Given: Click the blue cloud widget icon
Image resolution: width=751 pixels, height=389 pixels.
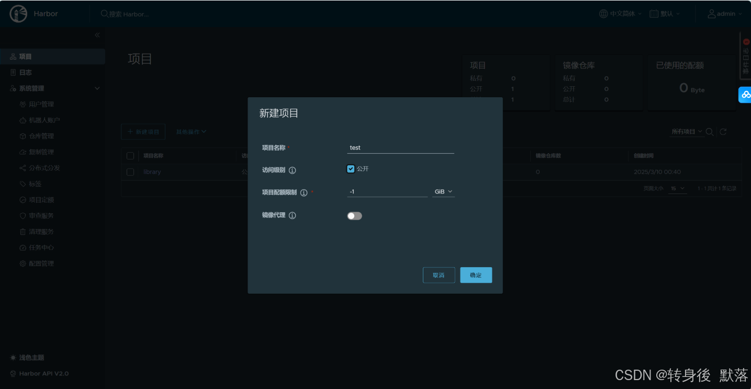Looking at the screenshot, I should point(746,95).
